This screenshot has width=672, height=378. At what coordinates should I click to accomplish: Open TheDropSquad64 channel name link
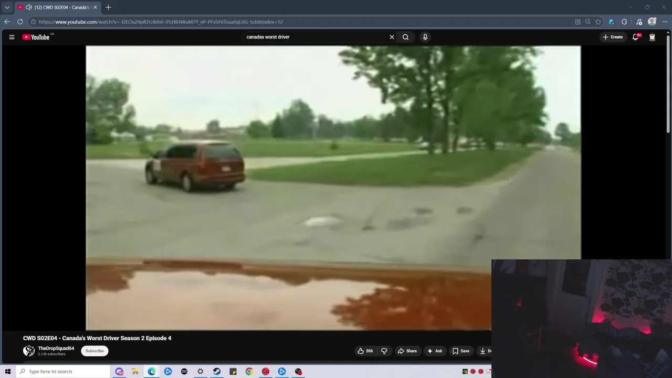(x=56, y=348)
